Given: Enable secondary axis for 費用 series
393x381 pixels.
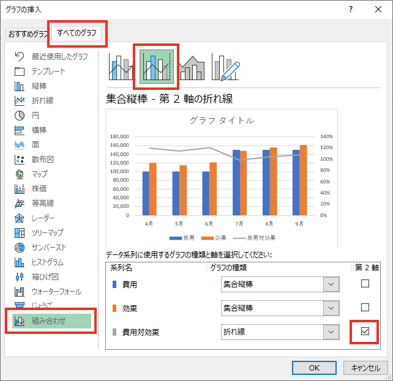Looking at the screenshot, I should pos(365,284).
